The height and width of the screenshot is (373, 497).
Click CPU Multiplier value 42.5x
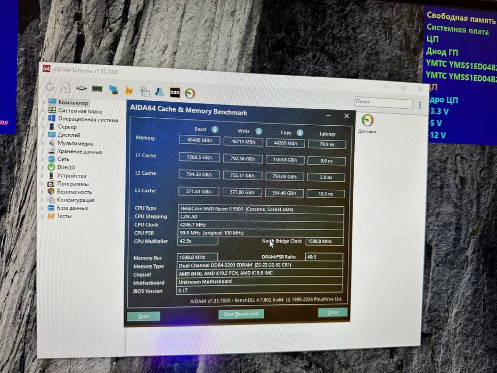tap(198, 241)
